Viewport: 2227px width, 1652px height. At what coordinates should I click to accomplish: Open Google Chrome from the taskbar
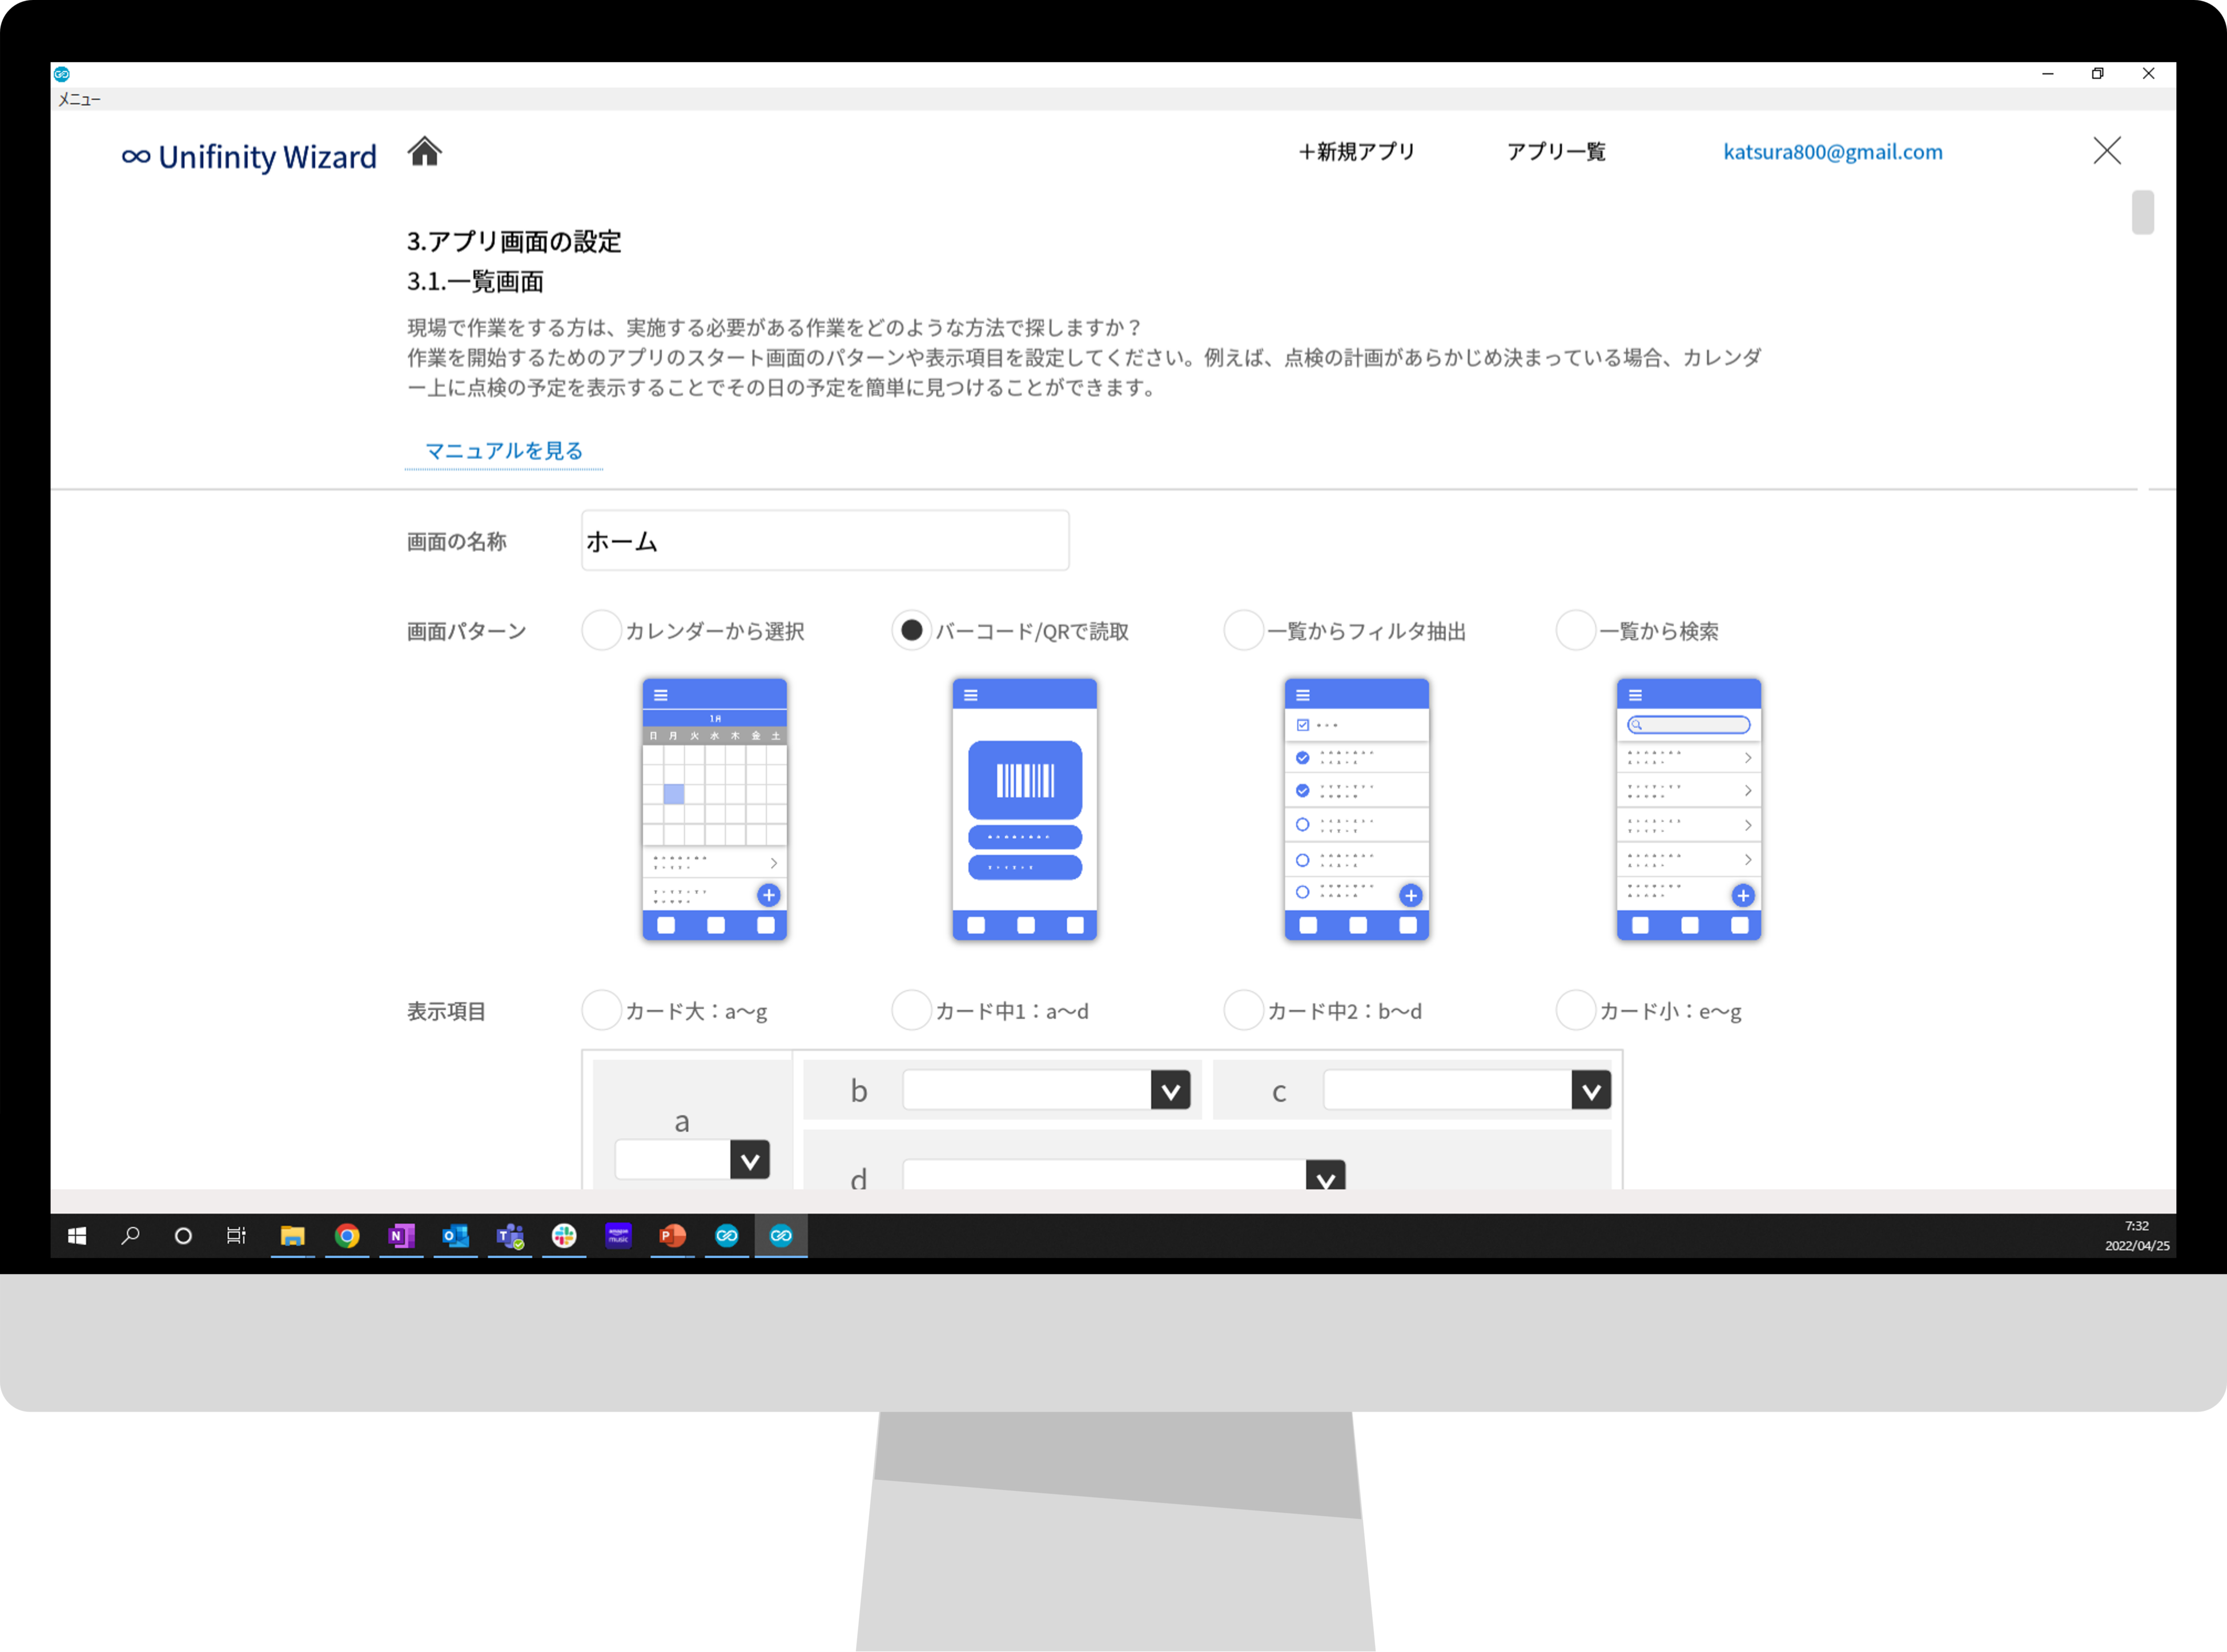(347, 1236)
